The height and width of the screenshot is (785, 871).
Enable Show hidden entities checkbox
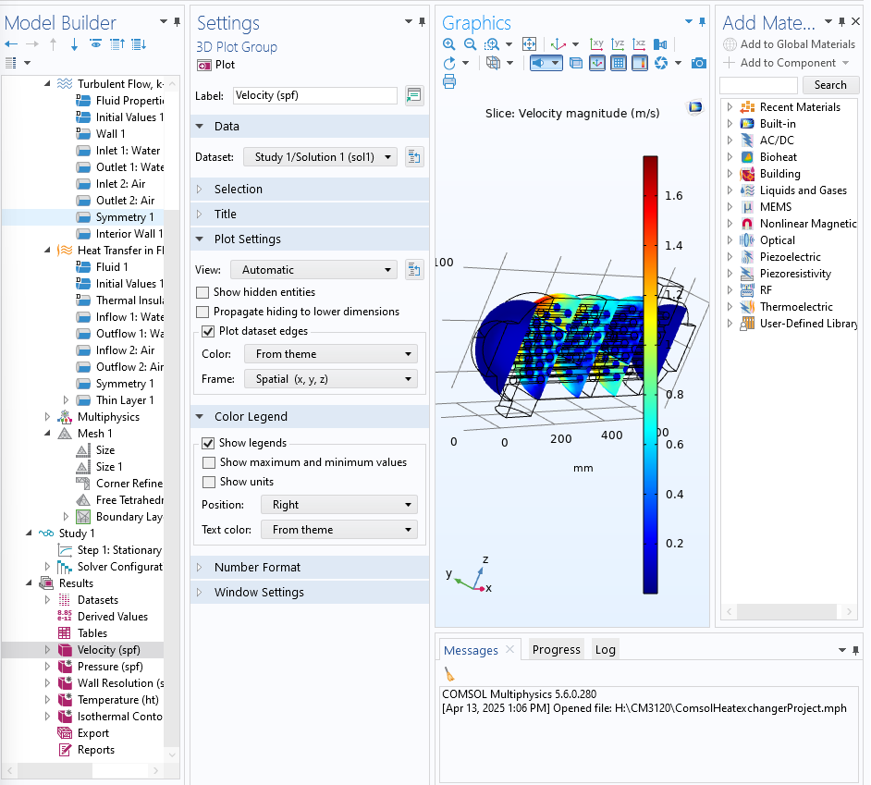point(203,292)
